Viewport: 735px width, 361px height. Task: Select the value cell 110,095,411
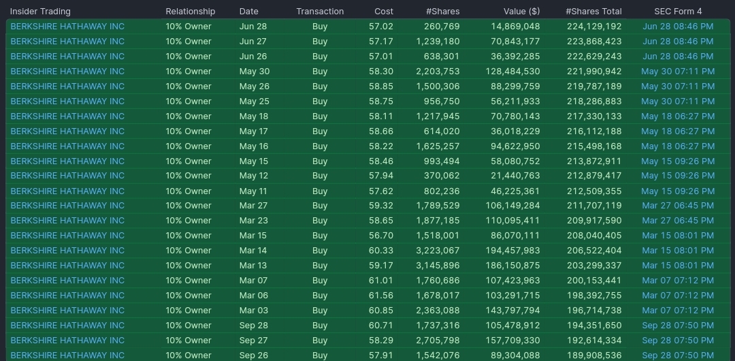513,221
